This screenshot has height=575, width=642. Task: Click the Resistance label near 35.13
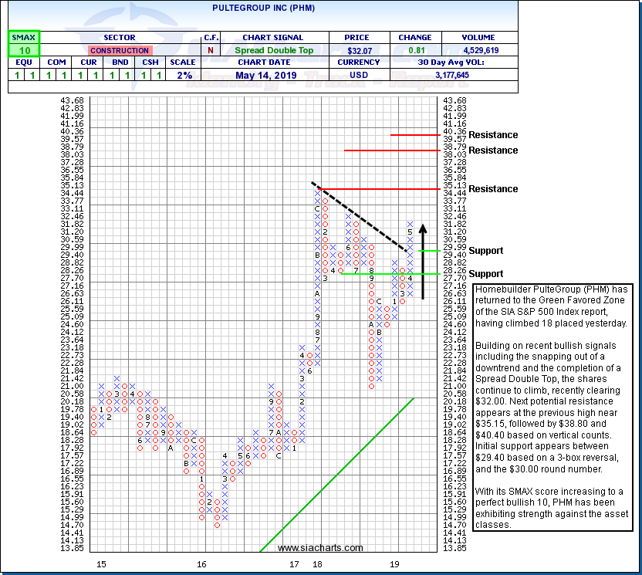click(492, 189)
